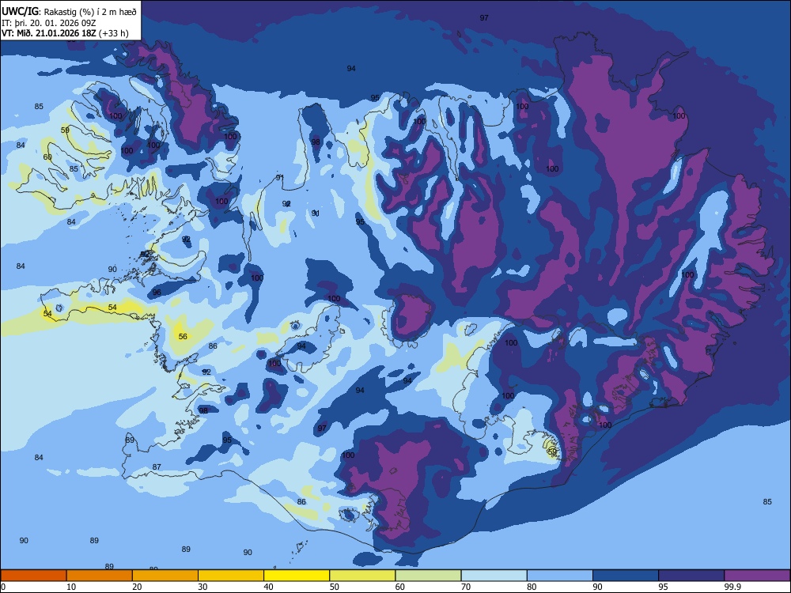The width and height of the screenshot is (791, 593).
Task: Click the '87' humidity value on the map
Action: click(x=157, y=467)
